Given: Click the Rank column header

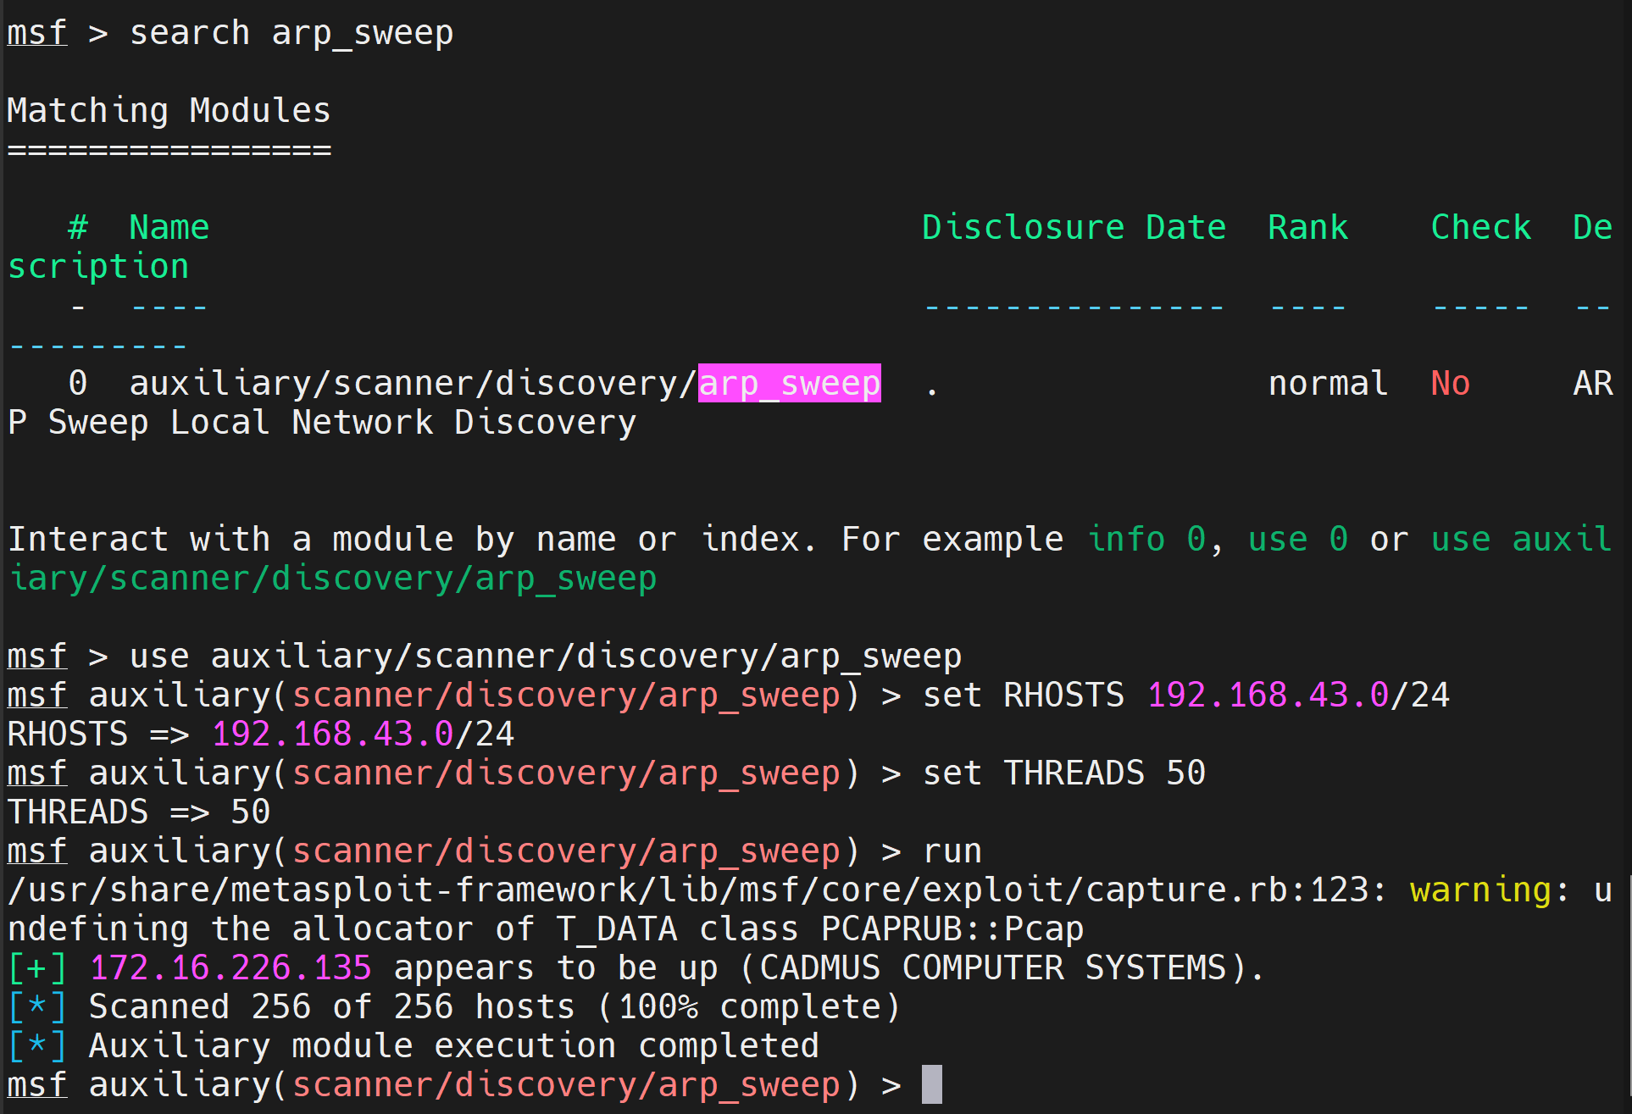Looking at the screenshot, I should 1307,227.
